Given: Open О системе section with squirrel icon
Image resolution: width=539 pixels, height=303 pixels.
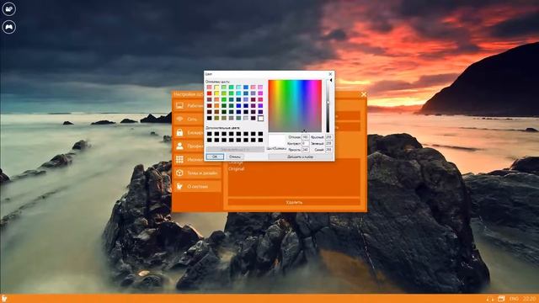Looking at the screenshot, I should tap(197, 187).
